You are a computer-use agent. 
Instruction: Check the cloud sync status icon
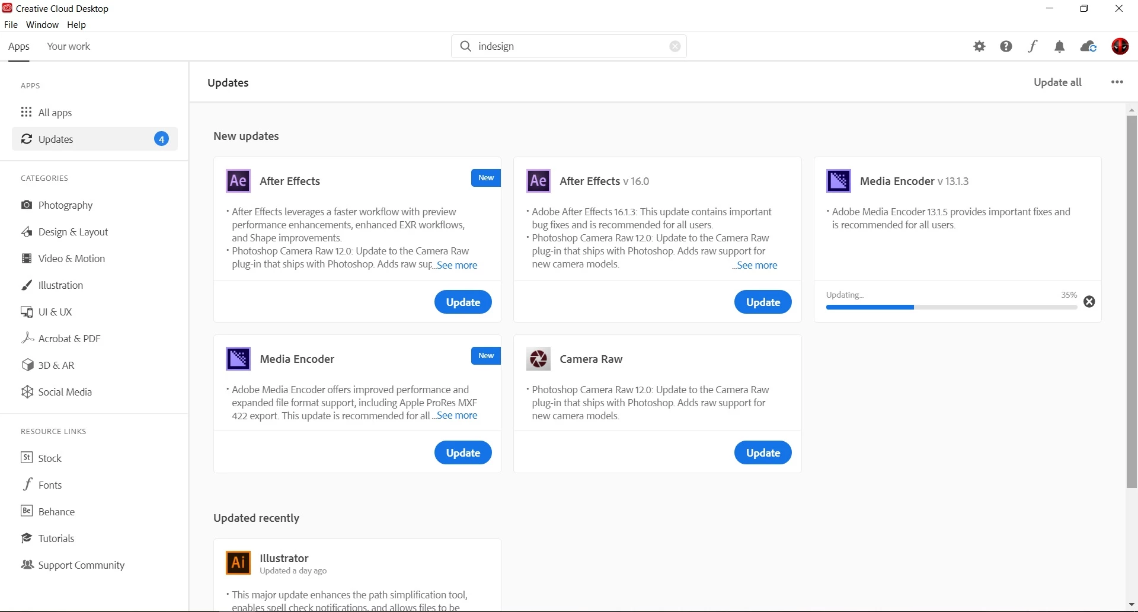[x=1089, y=46]
